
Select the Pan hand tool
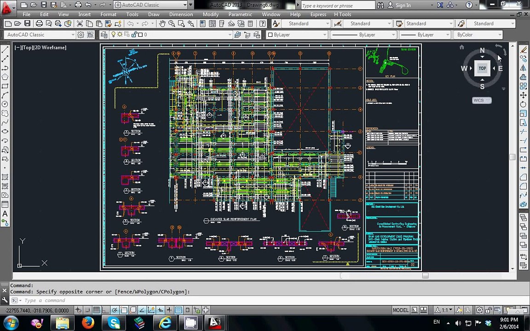coord(162,23)
